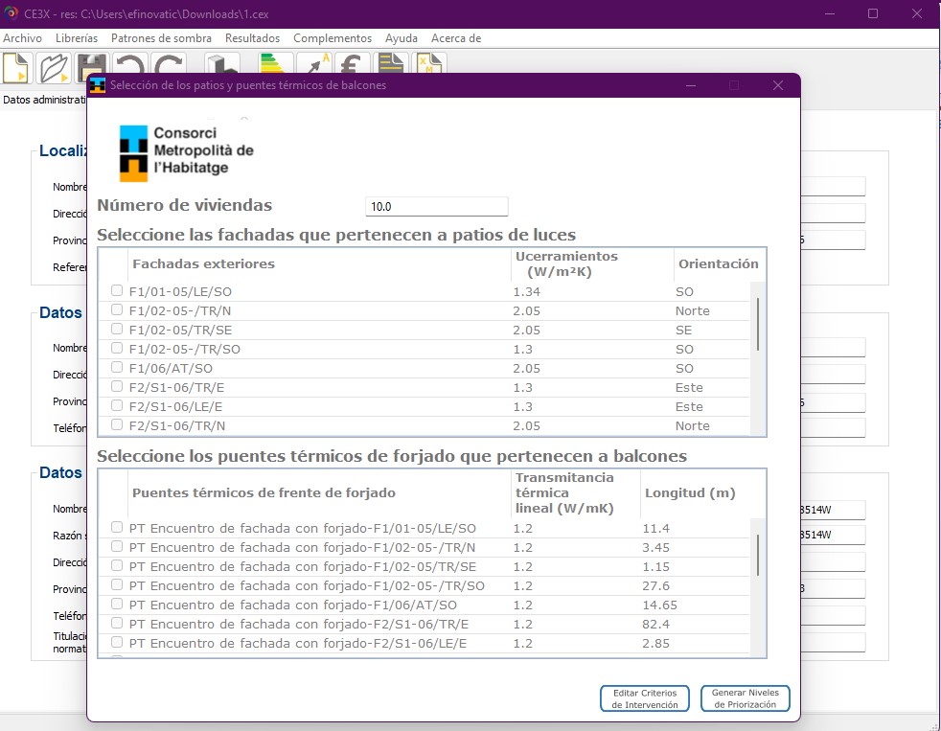This screenshot has width=941, height=731.
Task: Open the Archivo menu
Action: (23, 38)
